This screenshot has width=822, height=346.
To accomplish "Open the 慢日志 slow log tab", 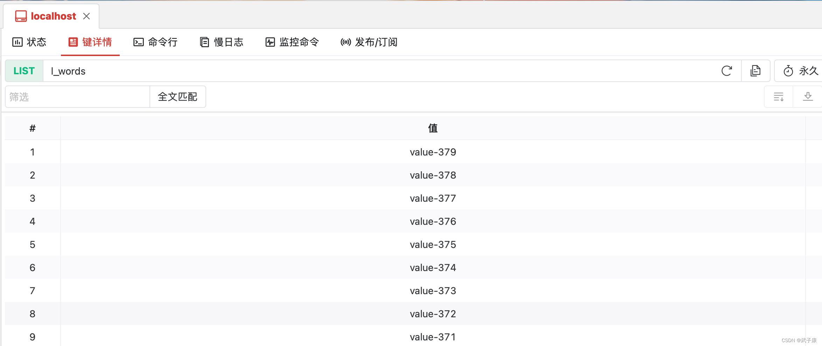I will [x=222, y=42].
